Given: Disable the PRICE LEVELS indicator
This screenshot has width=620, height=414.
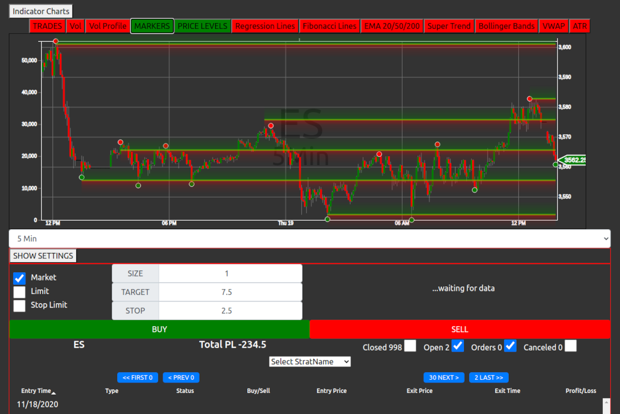Looking at the screenshot, I should click(202, 26).
